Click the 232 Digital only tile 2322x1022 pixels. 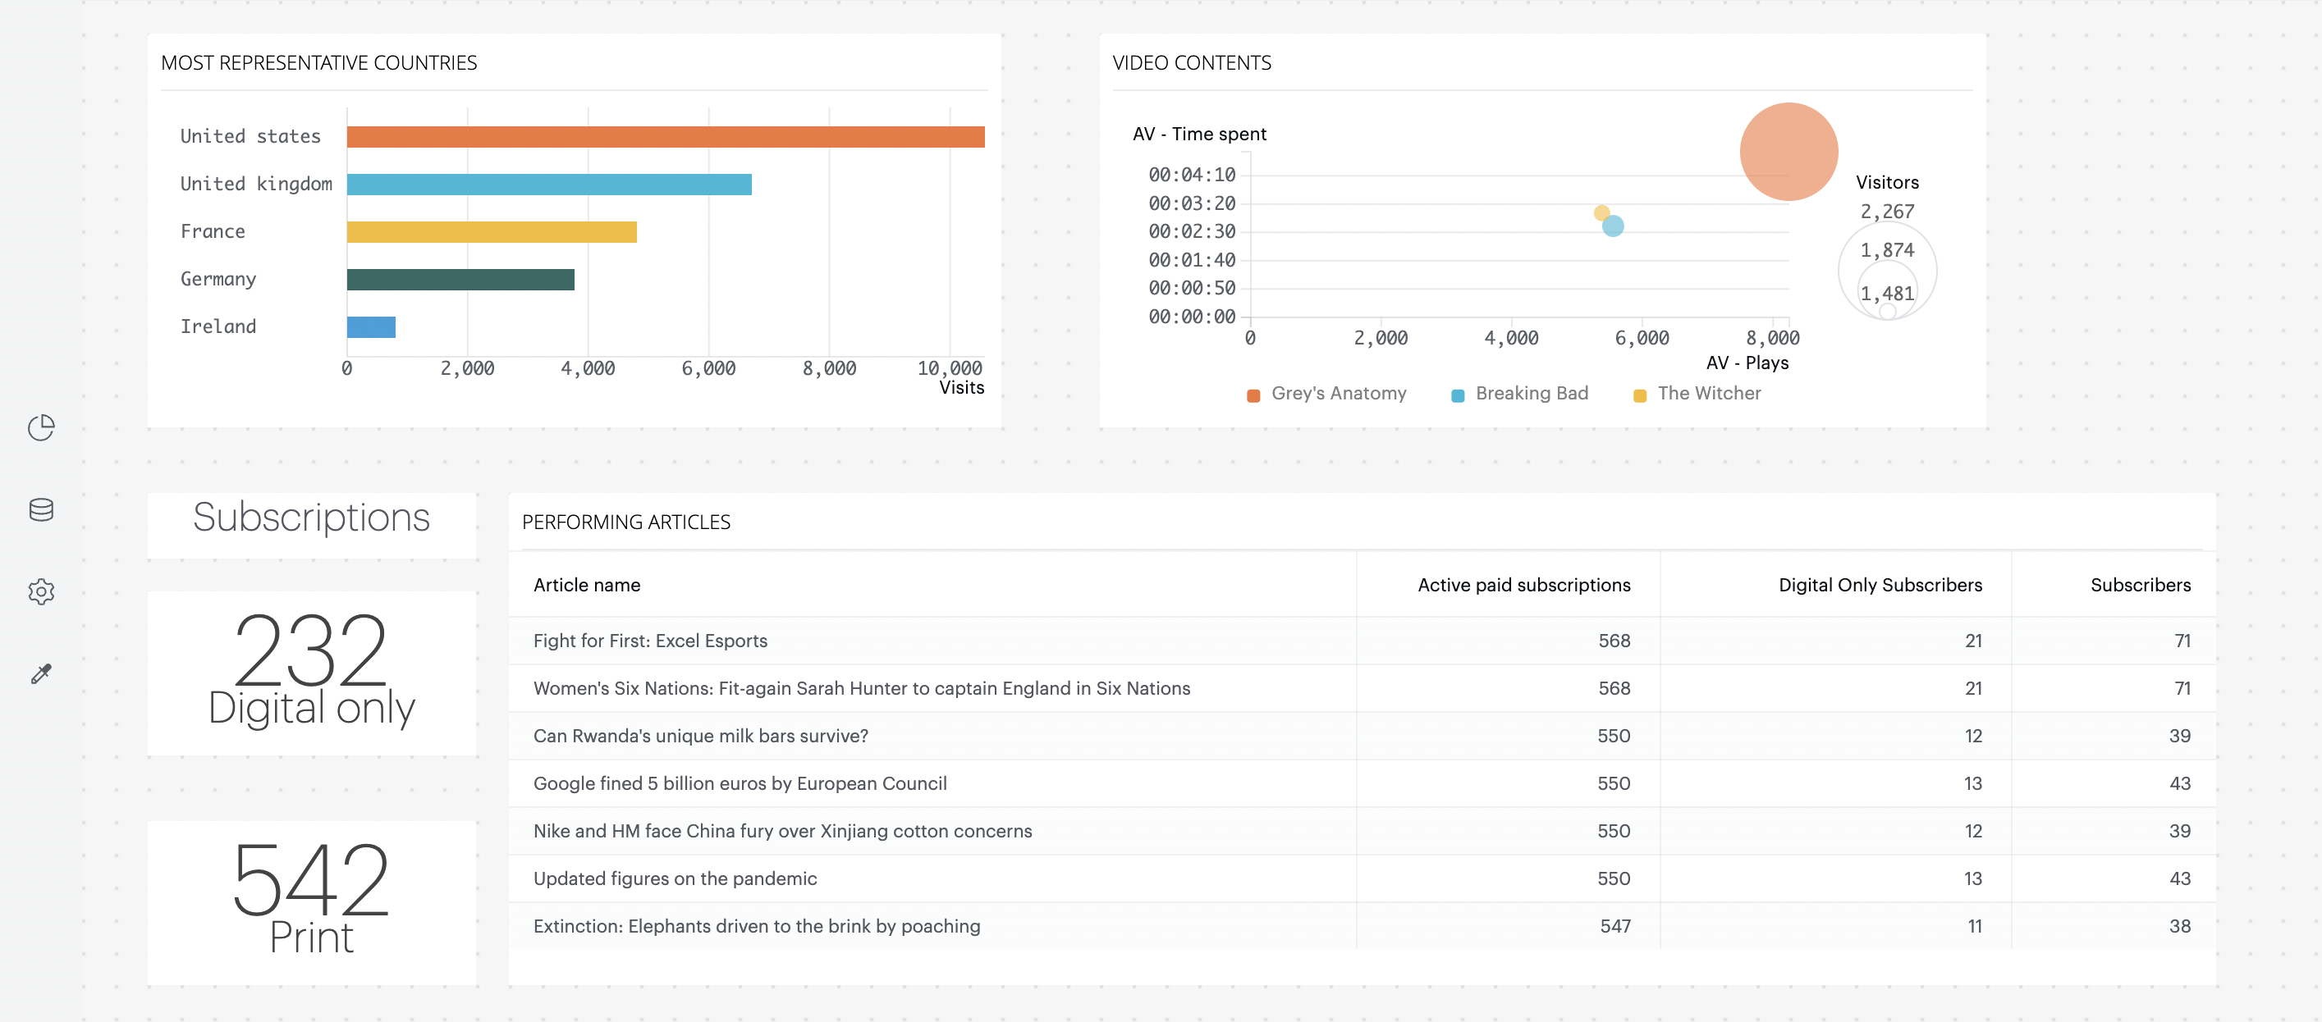[x=311, y=673]
